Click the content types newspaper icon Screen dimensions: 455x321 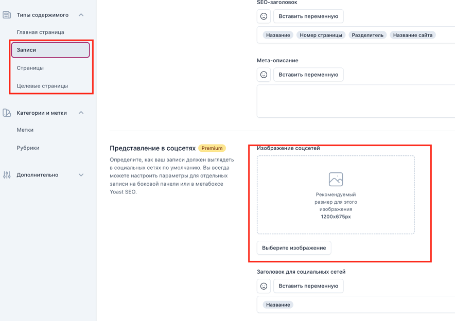point(7,15)
